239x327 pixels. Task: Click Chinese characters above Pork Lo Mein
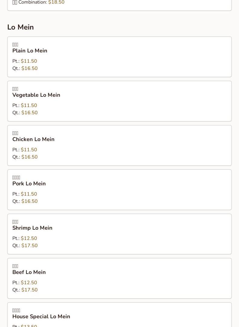click(16, 178)
